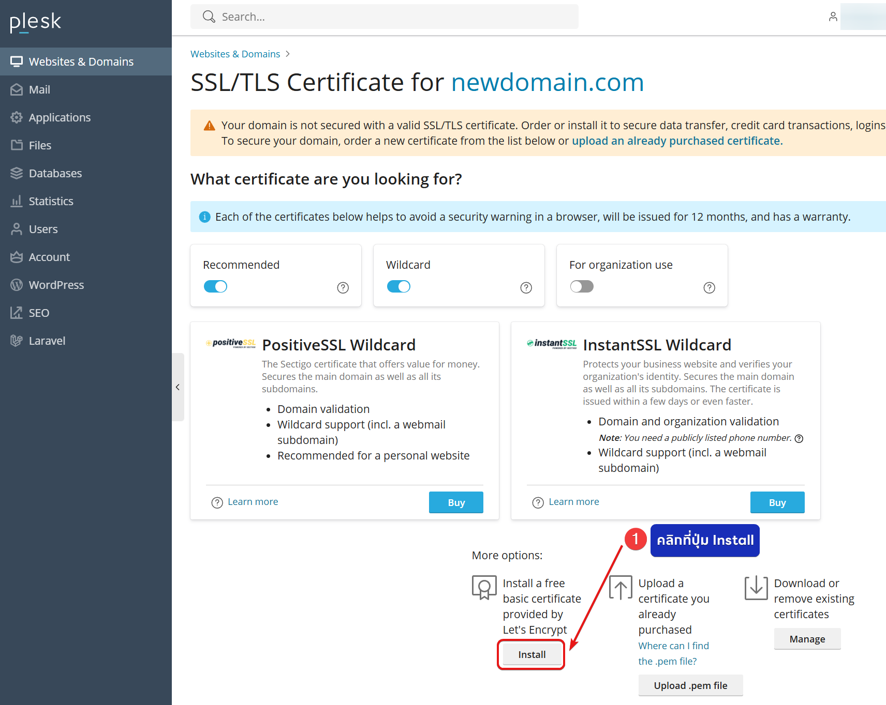The width and height of the screenshot is (886, 705).
Task: Disable the Recommended certificates toggle
Action: point(215,286)
